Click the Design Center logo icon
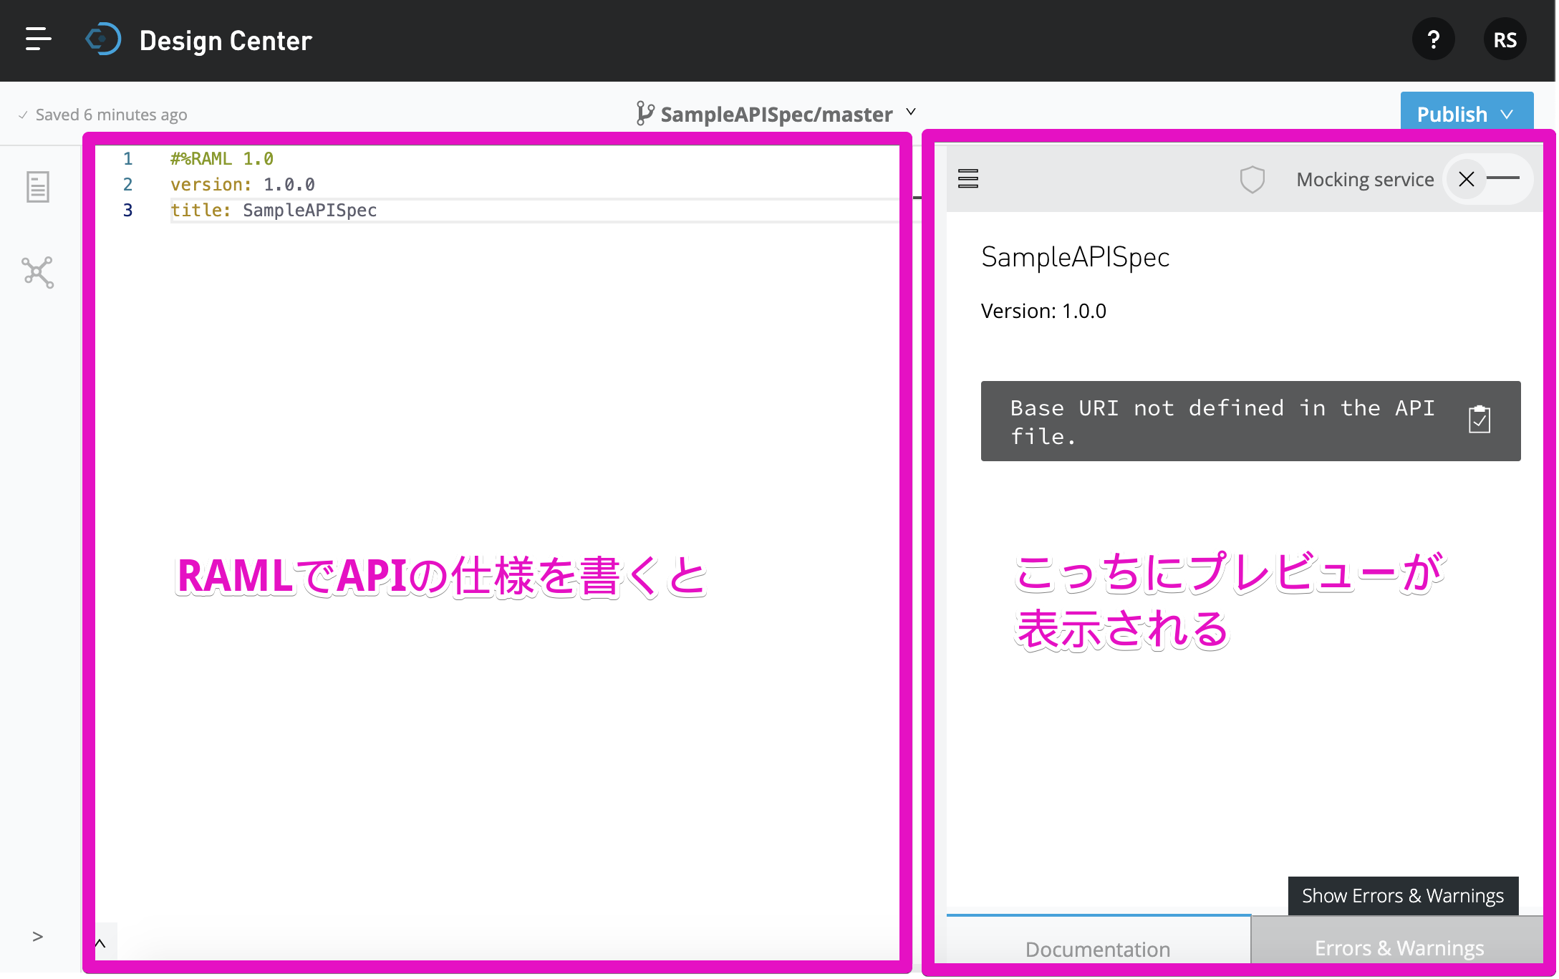Screen dimensions: 1559x979 [x=103, y=39]
